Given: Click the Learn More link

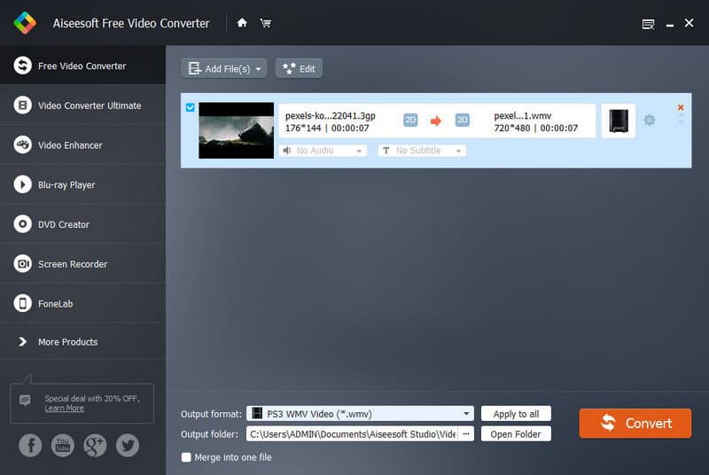Looking at the screenshot, I should click(65, 409).
